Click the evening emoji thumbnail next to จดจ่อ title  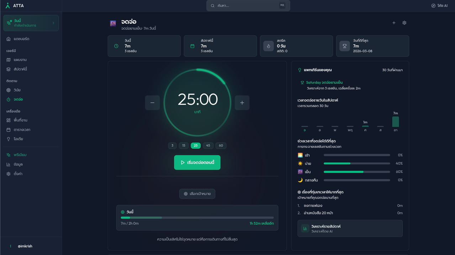tap(113, 23)
